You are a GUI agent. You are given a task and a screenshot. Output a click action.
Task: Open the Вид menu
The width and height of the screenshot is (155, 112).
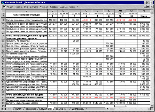pyautogui.click(x=26, y=7)
